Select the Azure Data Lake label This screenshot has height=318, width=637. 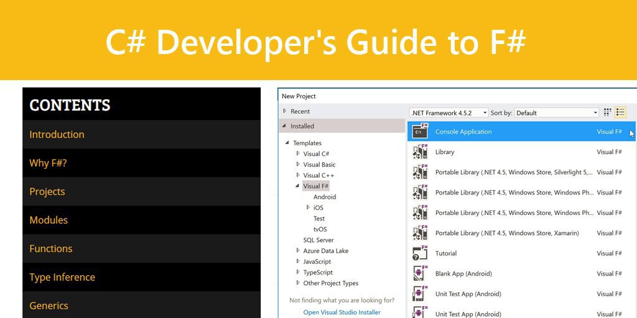[x=326, y=251]
